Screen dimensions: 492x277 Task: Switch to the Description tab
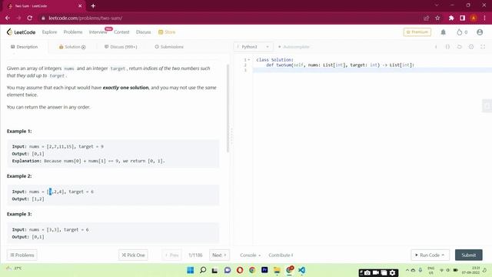tap(24, 47)
